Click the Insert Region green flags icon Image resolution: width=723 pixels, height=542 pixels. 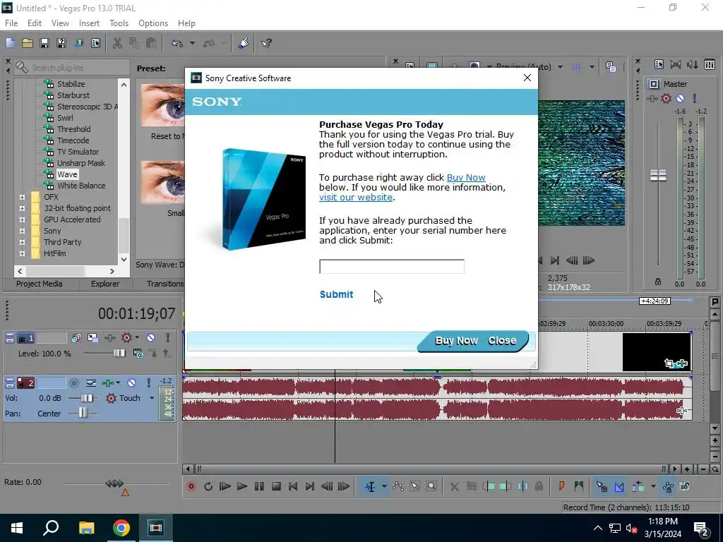pyautogui.click(x=579, y=486)
